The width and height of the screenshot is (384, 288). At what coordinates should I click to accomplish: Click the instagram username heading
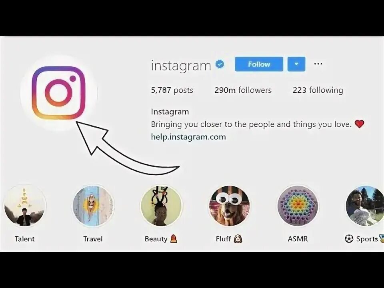pyautogui.click(x=181, y=66)
